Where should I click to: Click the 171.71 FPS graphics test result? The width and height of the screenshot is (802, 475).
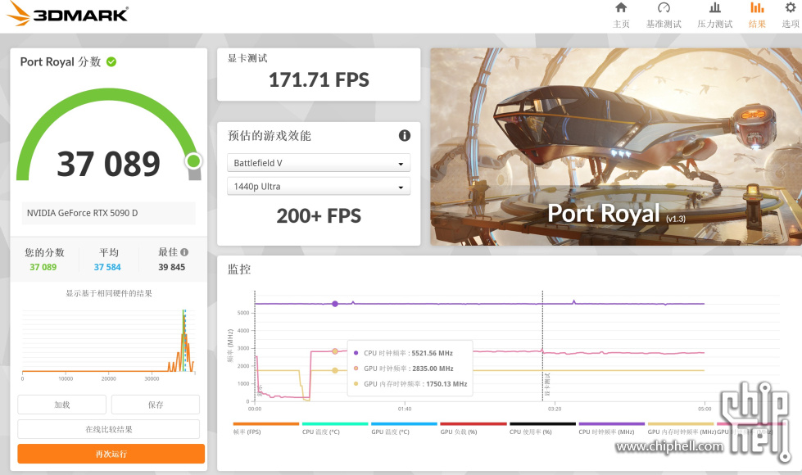(319, 79)
